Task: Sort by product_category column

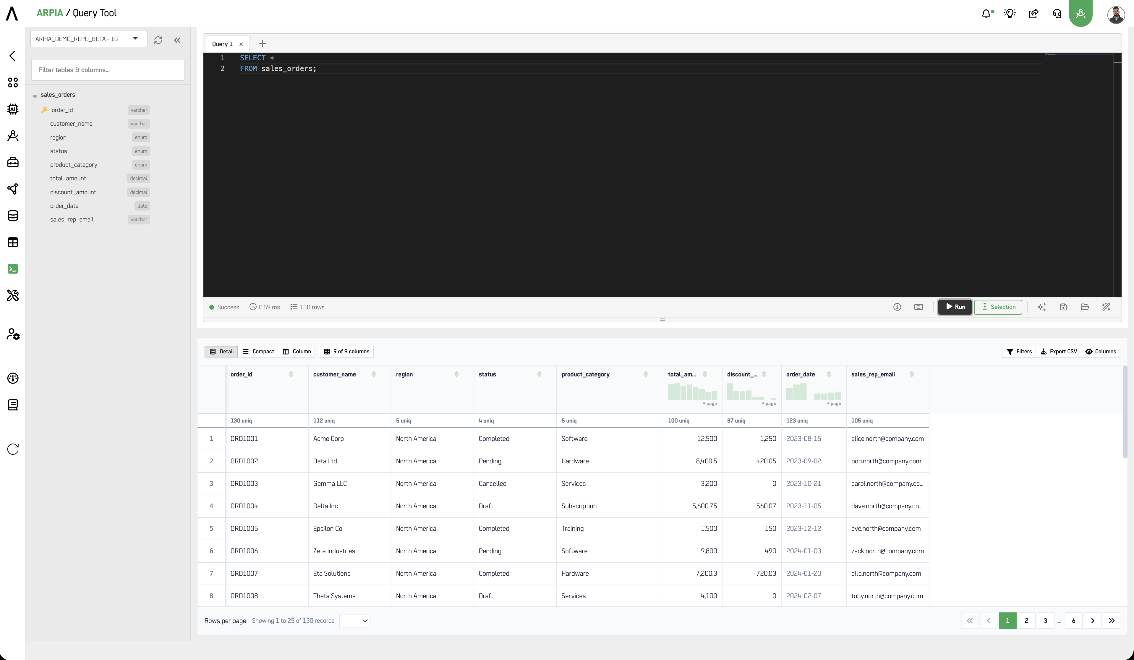Action: (645, 374)
